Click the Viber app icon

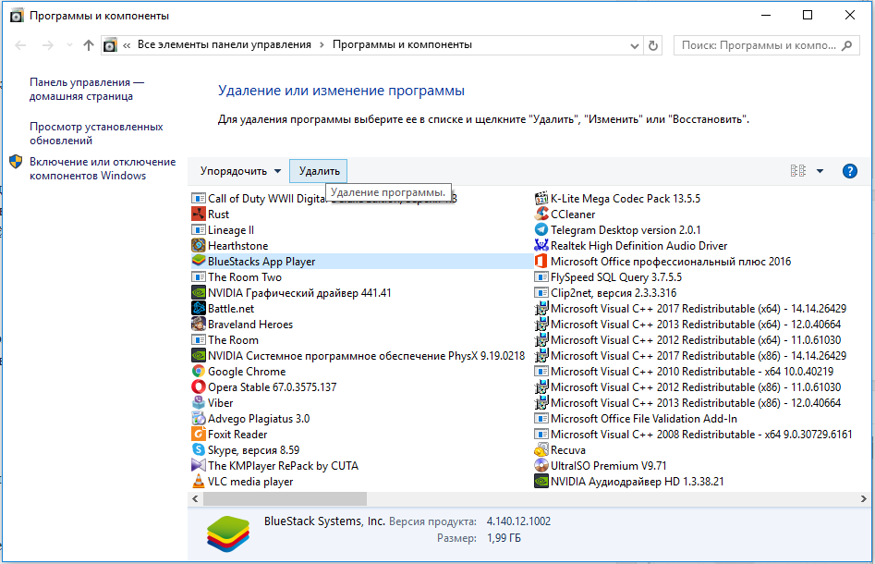[199, 403]
